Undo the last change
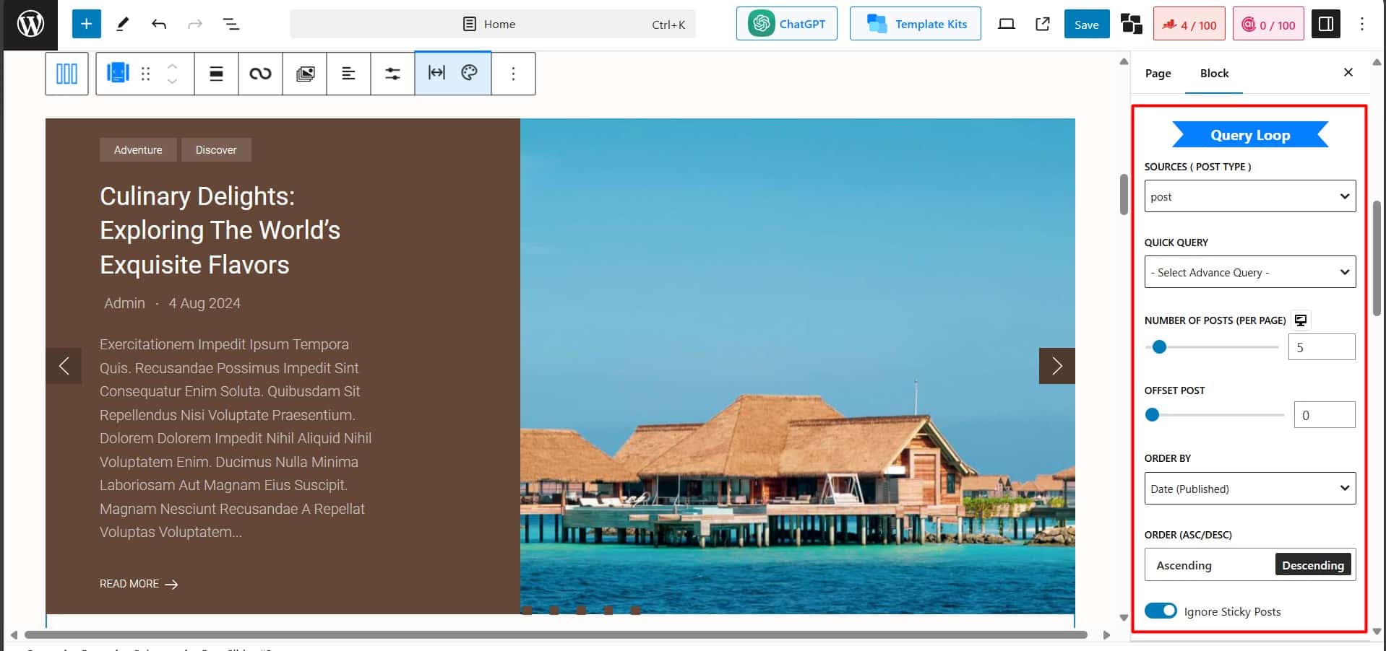The width and height of the screenshot is (1386, 651). [159, 25]
